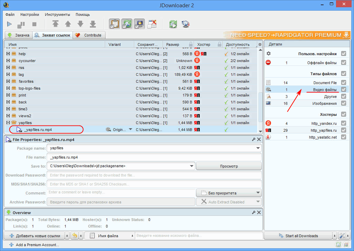354x251 pixels.
Task: Switch to Закачка tab
Action: pos(19,35)
